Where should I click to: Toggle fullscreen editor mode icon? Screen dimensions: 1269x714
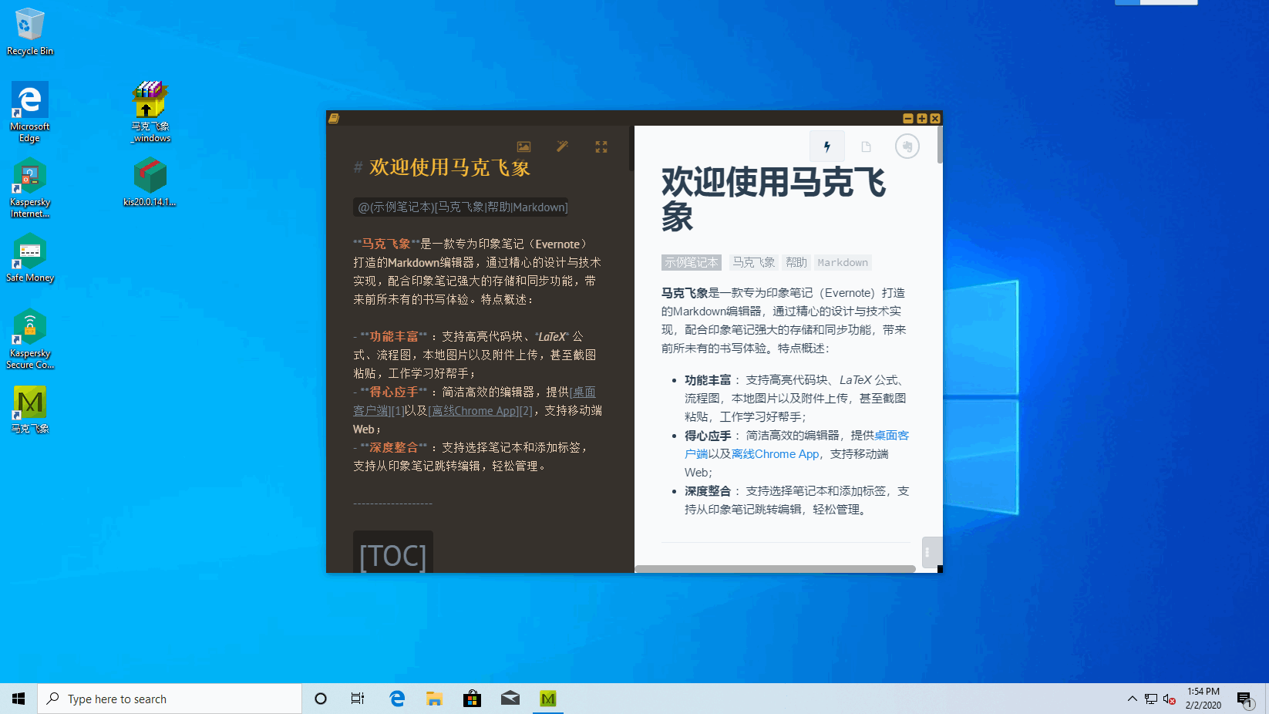(601, 147)
